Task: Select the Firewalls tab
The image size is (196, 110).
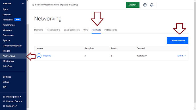Action: (96, 30)
